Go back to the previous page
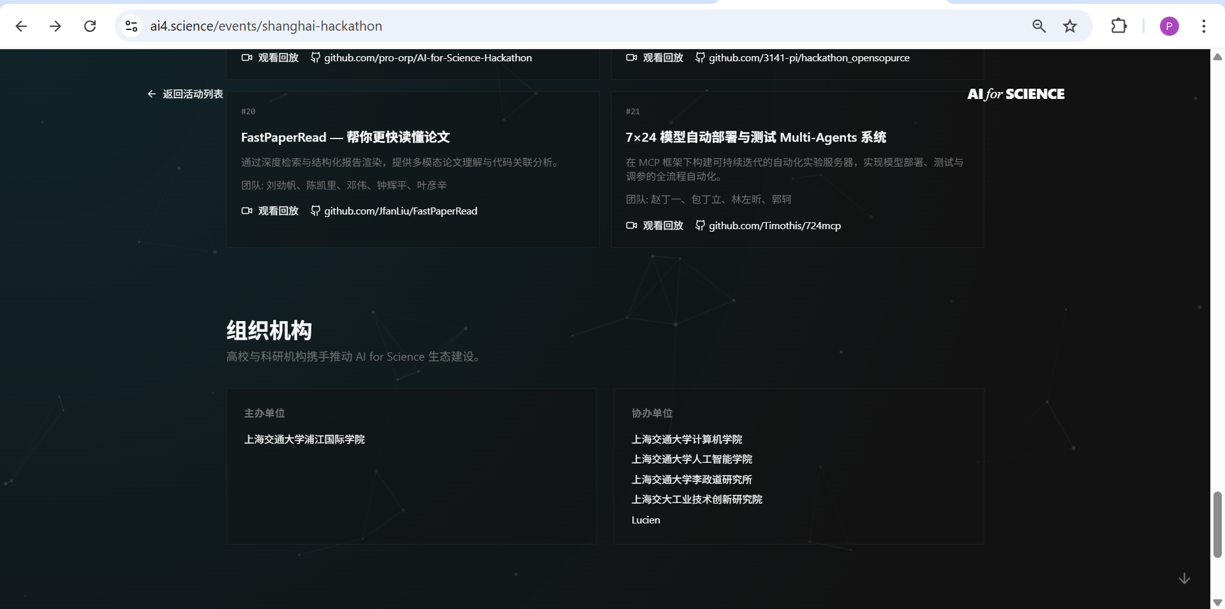The width and height of the screenshot is (1225, 609). (21, 26)
